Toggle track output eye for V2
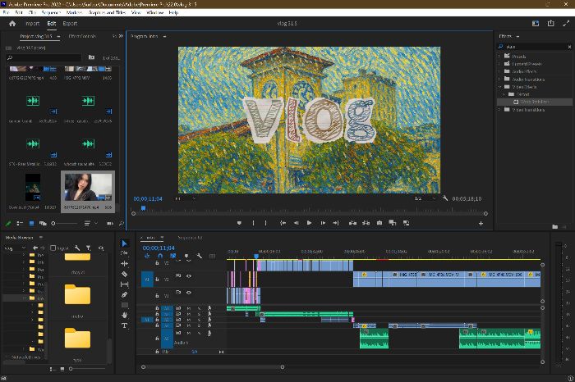 tap(188, 276)
